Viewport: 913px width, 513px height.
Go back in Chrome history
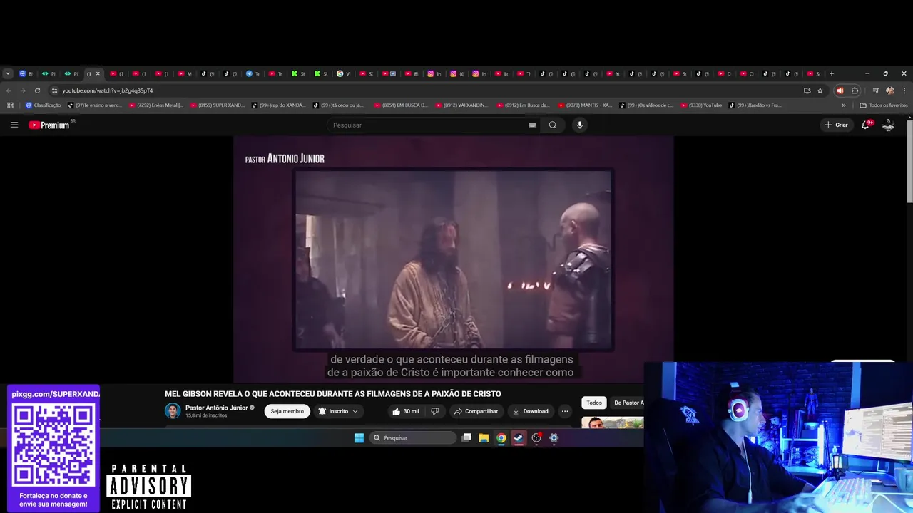click(x=9, y=90)
